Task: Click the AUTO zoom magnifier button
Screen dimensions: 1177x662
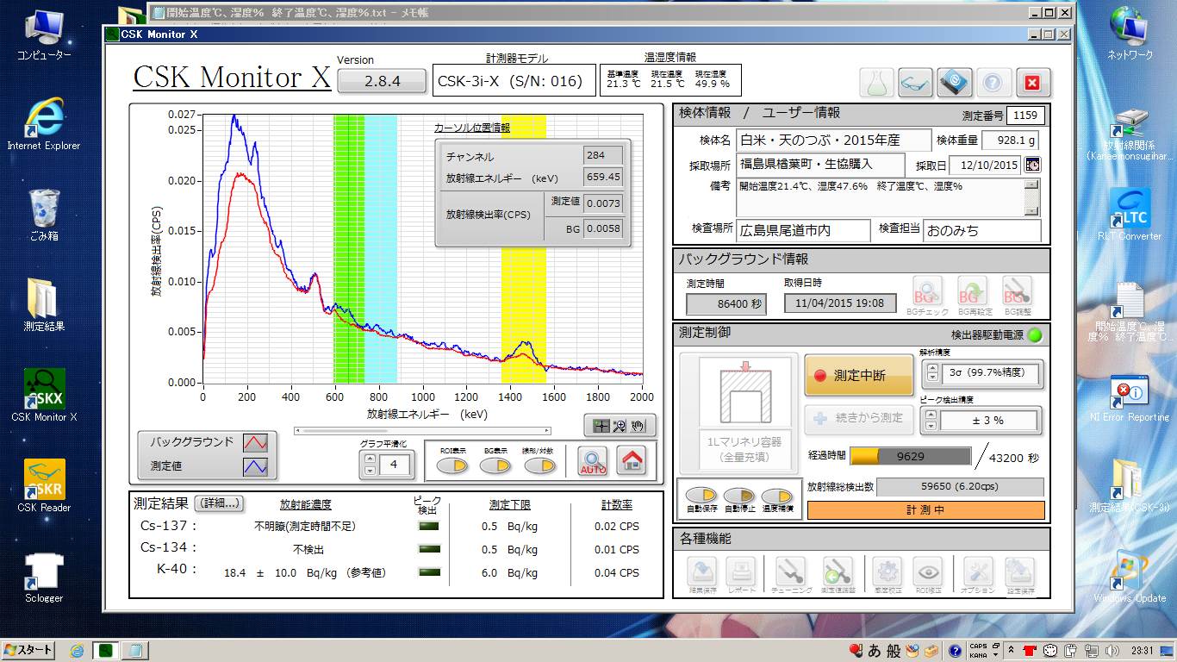Action: tap(593, 461)
